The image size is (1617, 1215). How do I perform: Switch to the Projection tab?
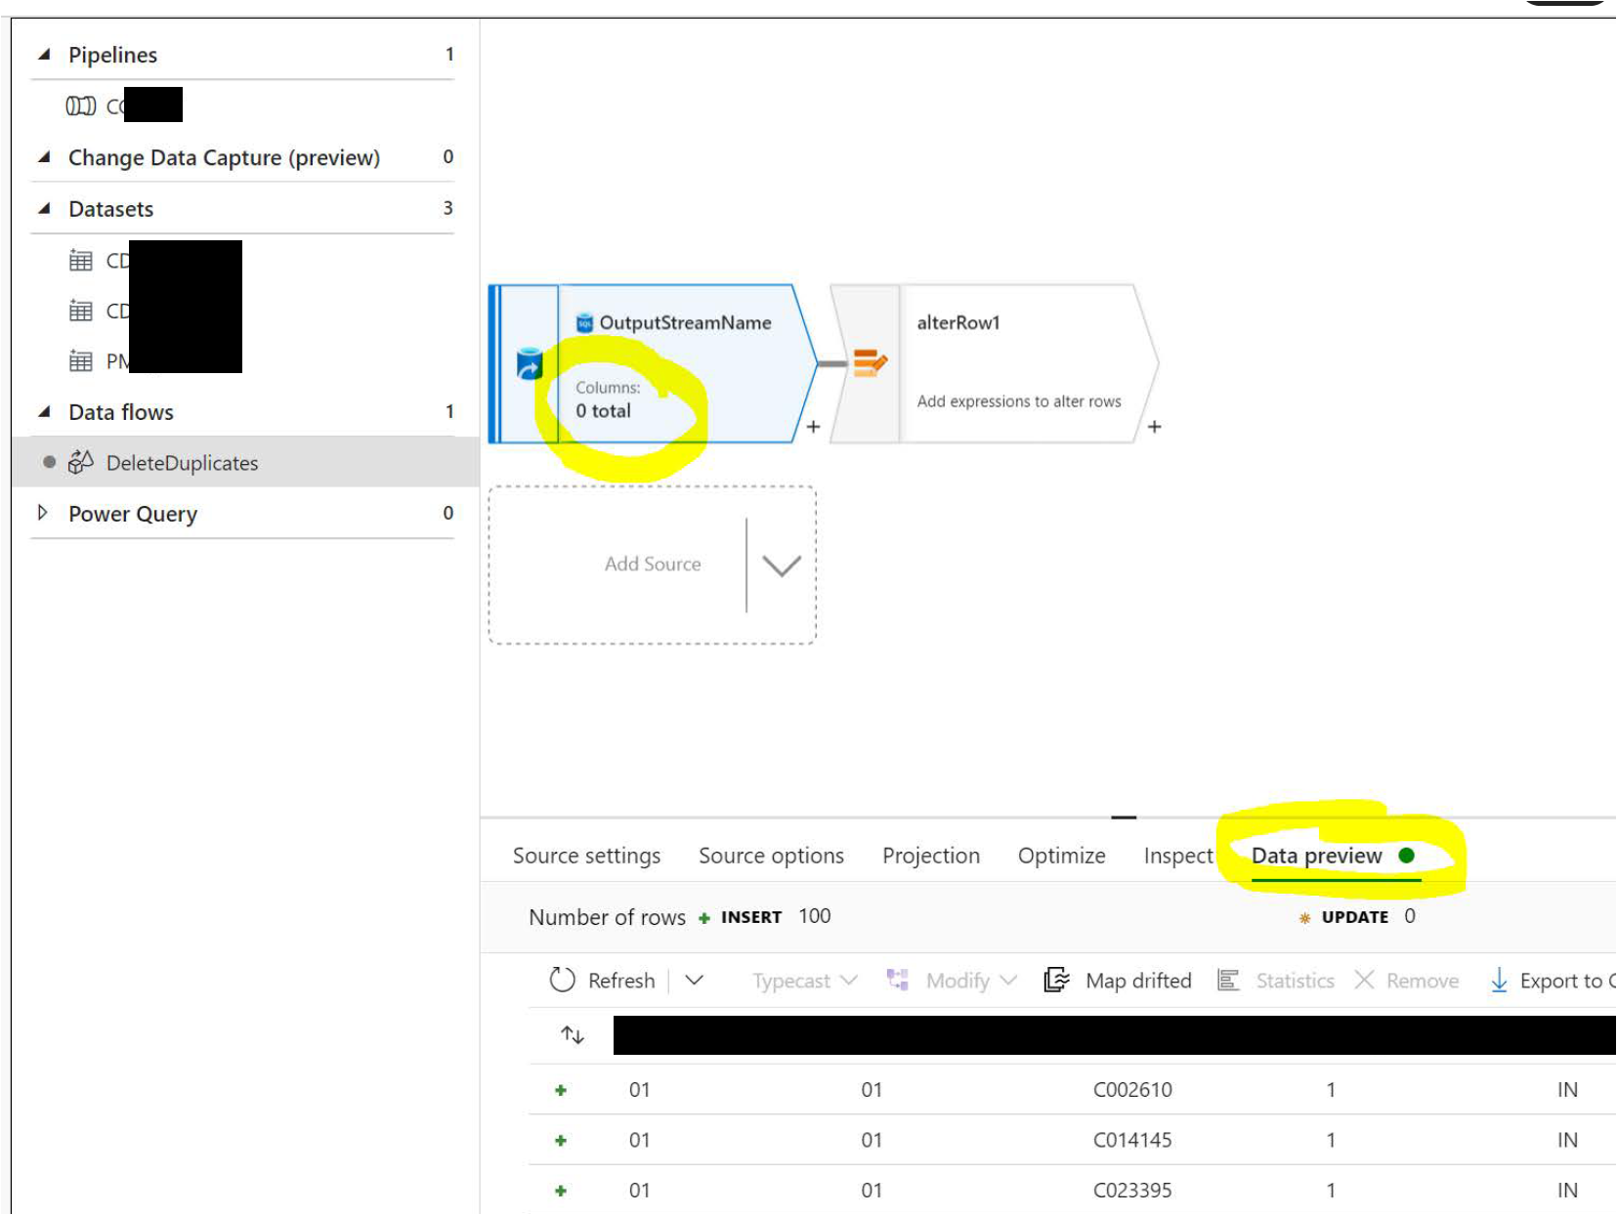point(930,855)
